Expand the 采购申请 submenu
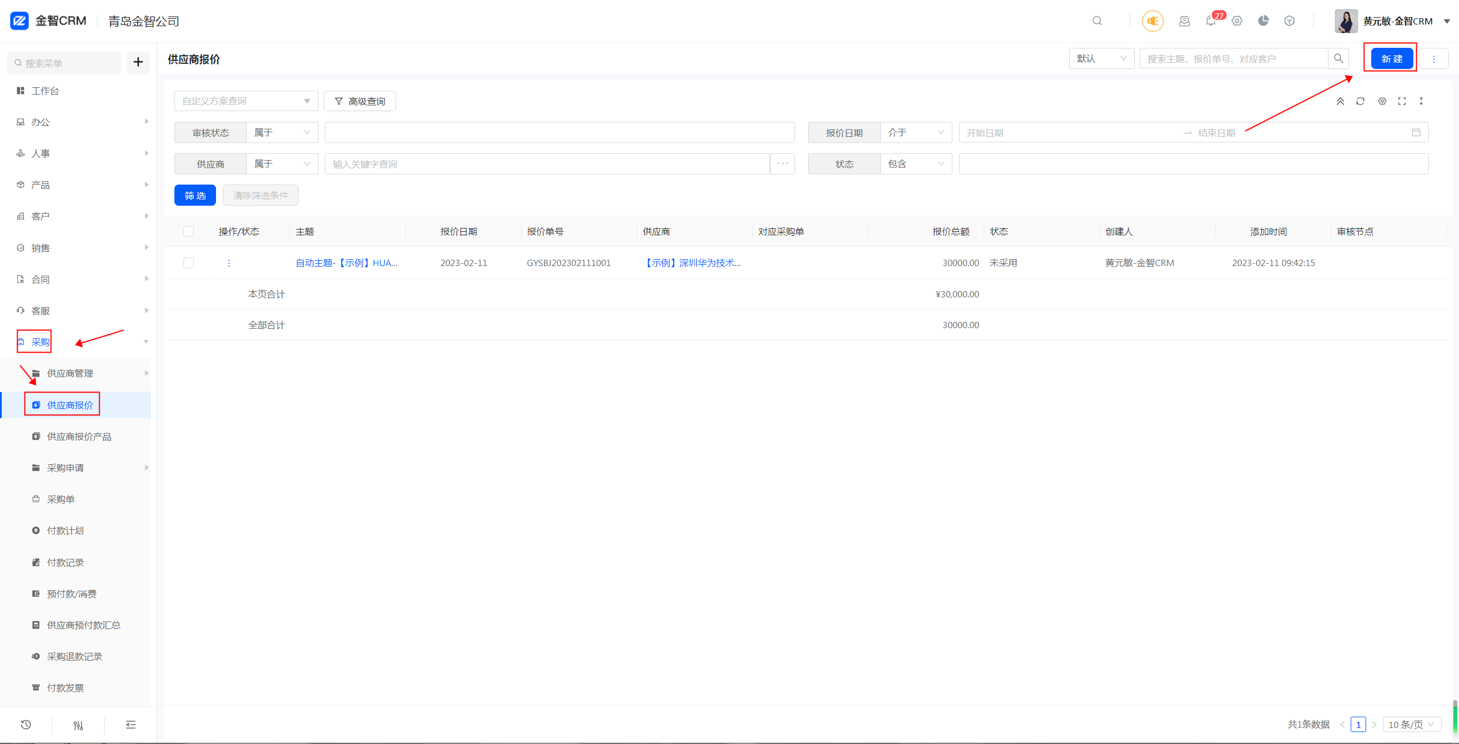1459x744 pixels. 76,468
